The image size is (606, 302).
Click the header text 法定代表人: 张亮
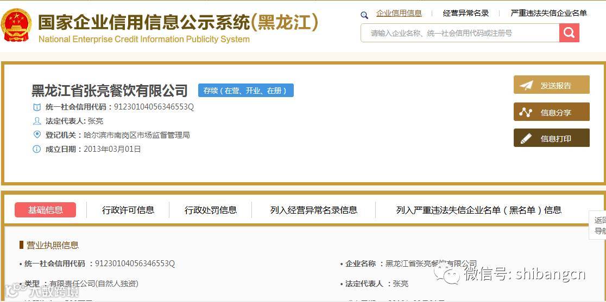click(74, 121)
